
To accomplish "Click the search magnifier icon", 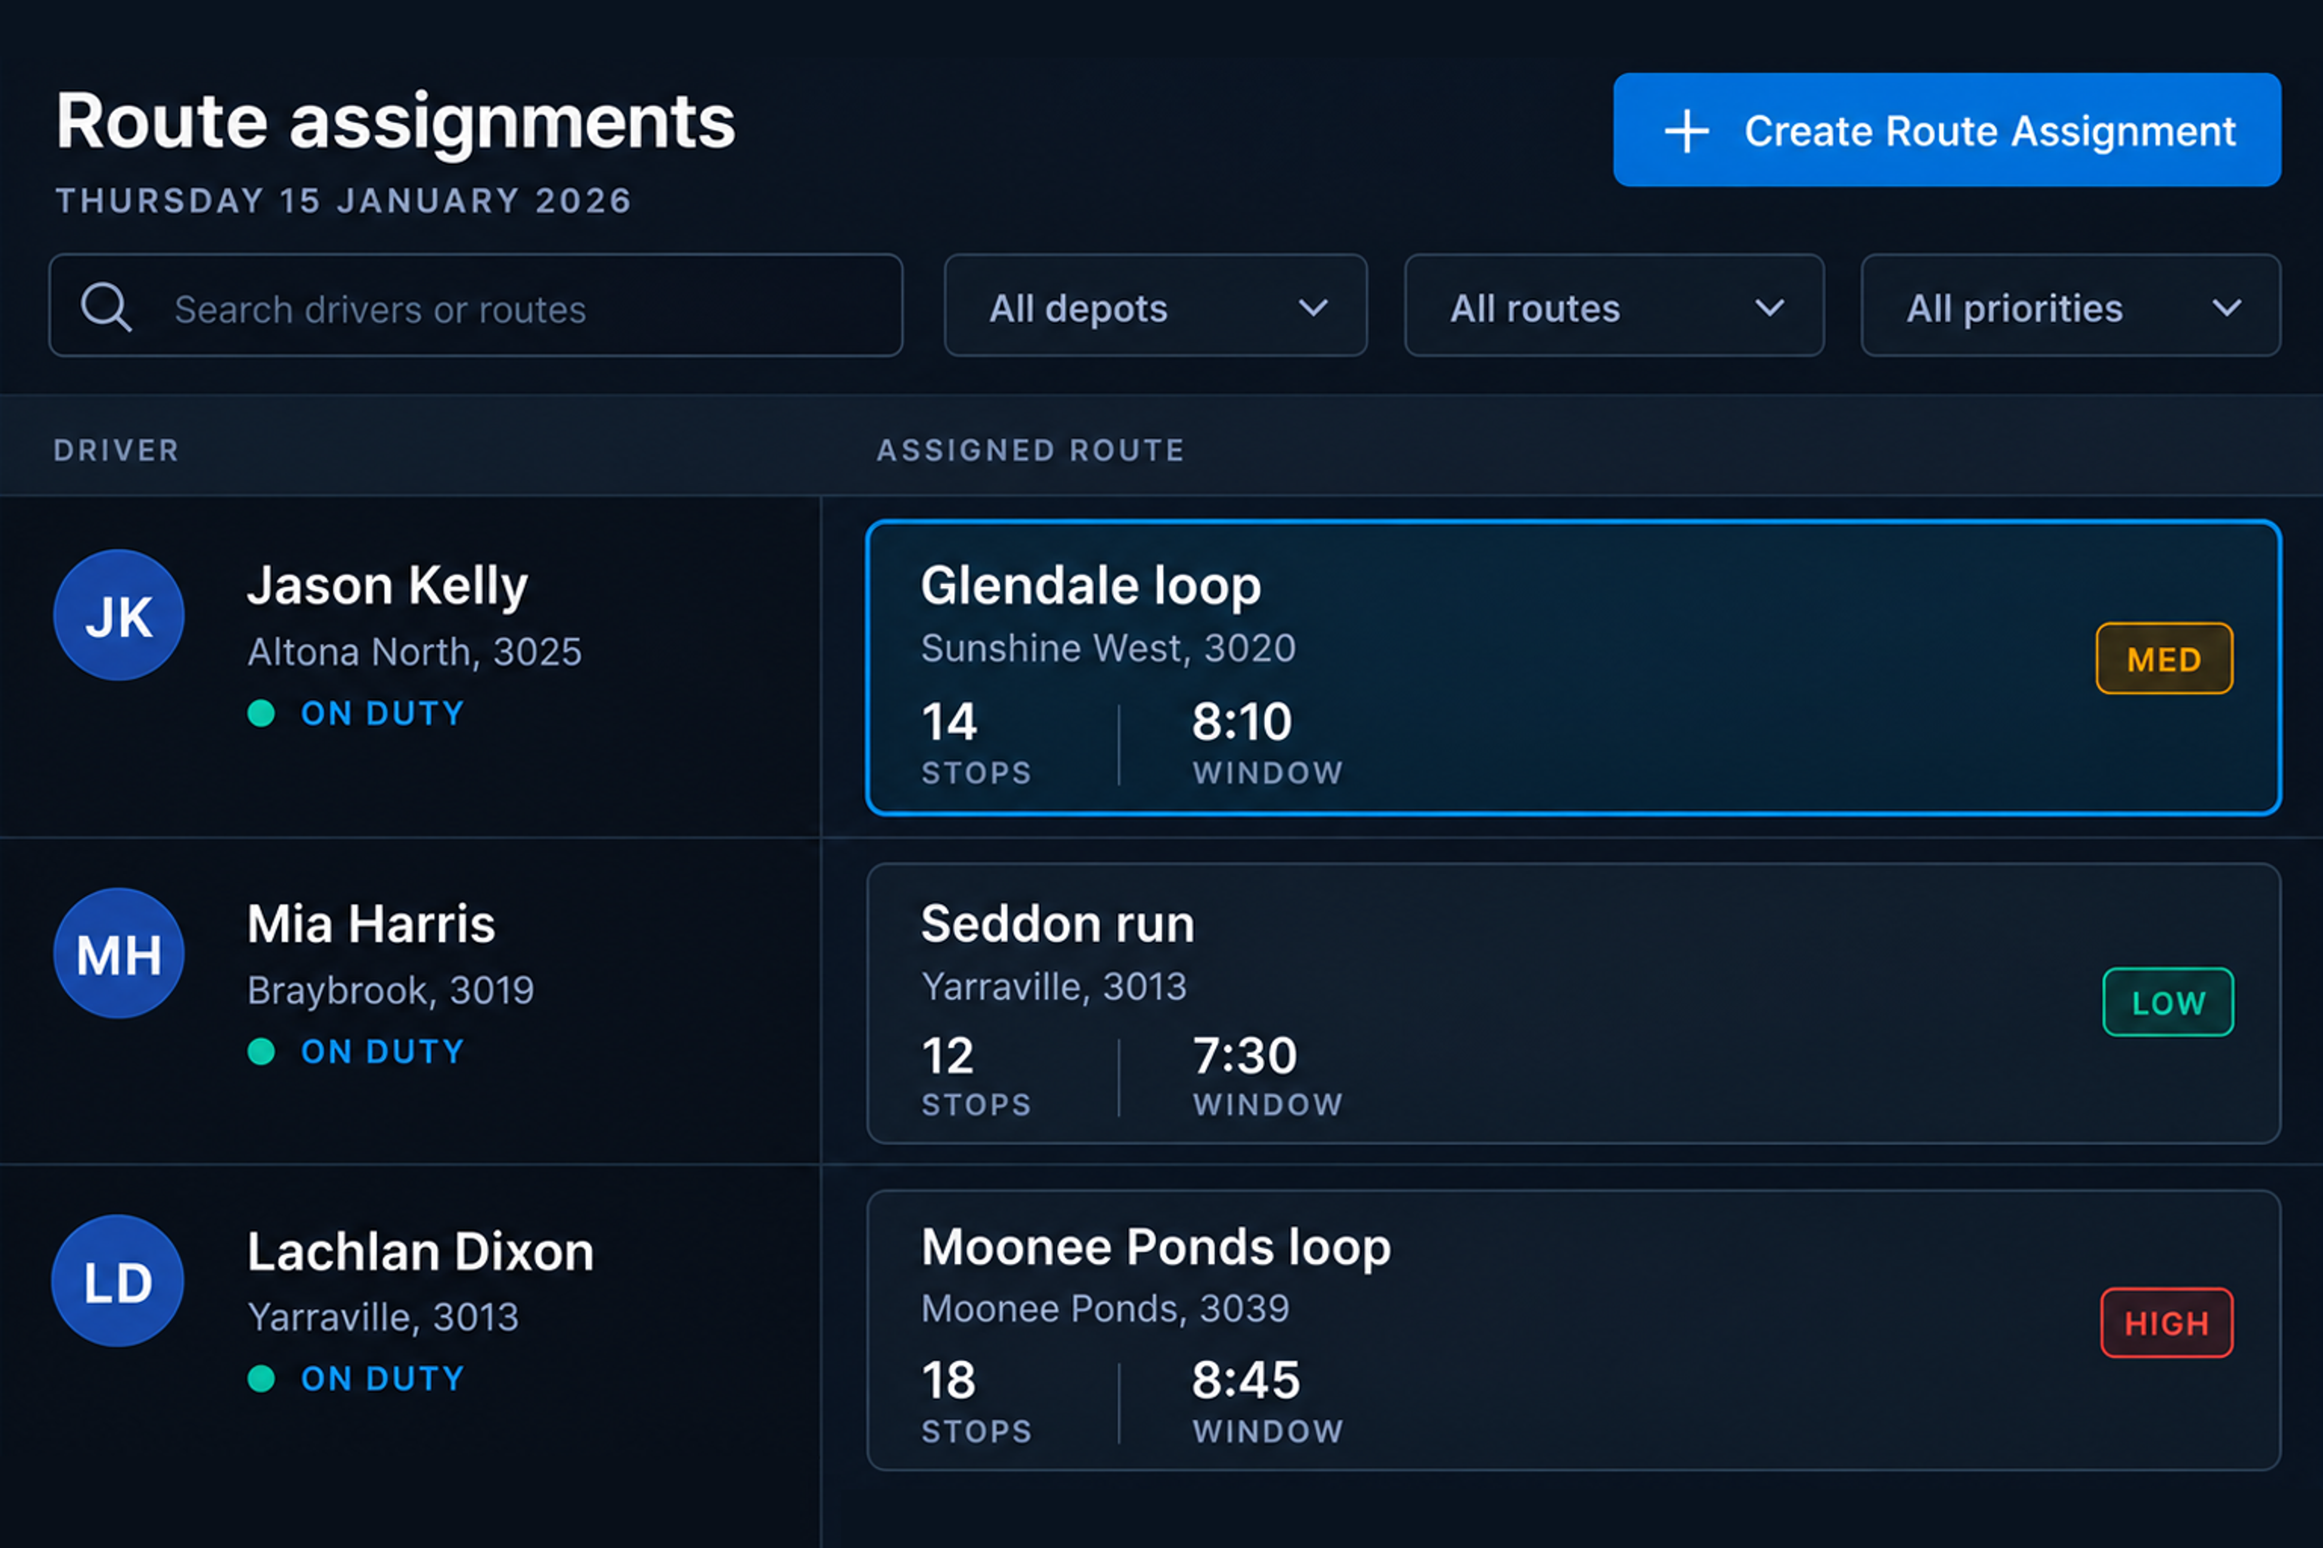I will click(x=106, y=307).
